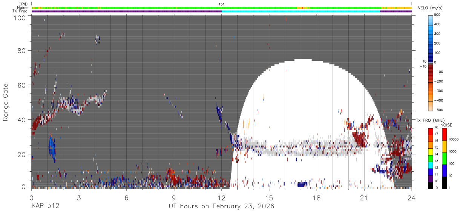The width and height of the screenshot is (463, 214).
Task: Click hour 9 on the UT axis
Action: pyautogui.click(x=174, y=197)
